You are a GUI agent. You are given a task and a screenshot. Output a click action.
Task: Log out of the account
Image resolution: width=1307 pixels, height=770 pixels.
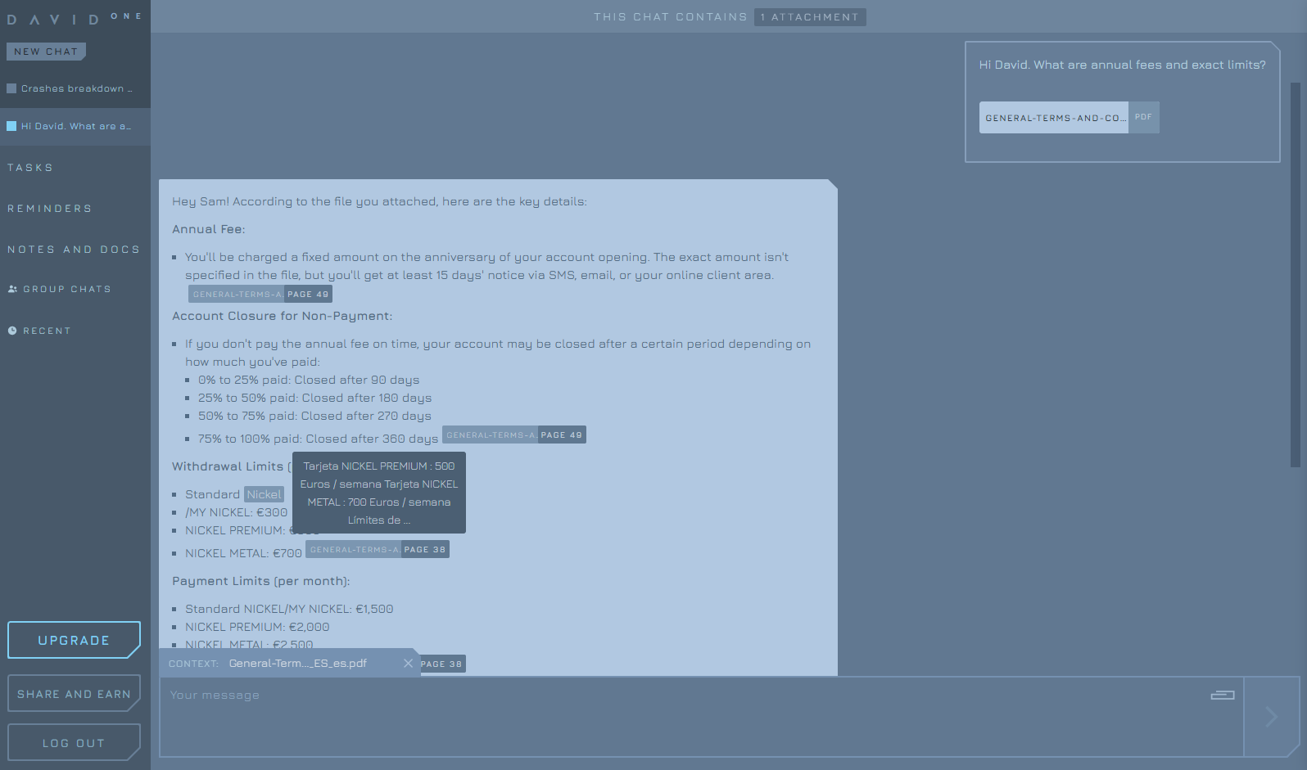74,743
